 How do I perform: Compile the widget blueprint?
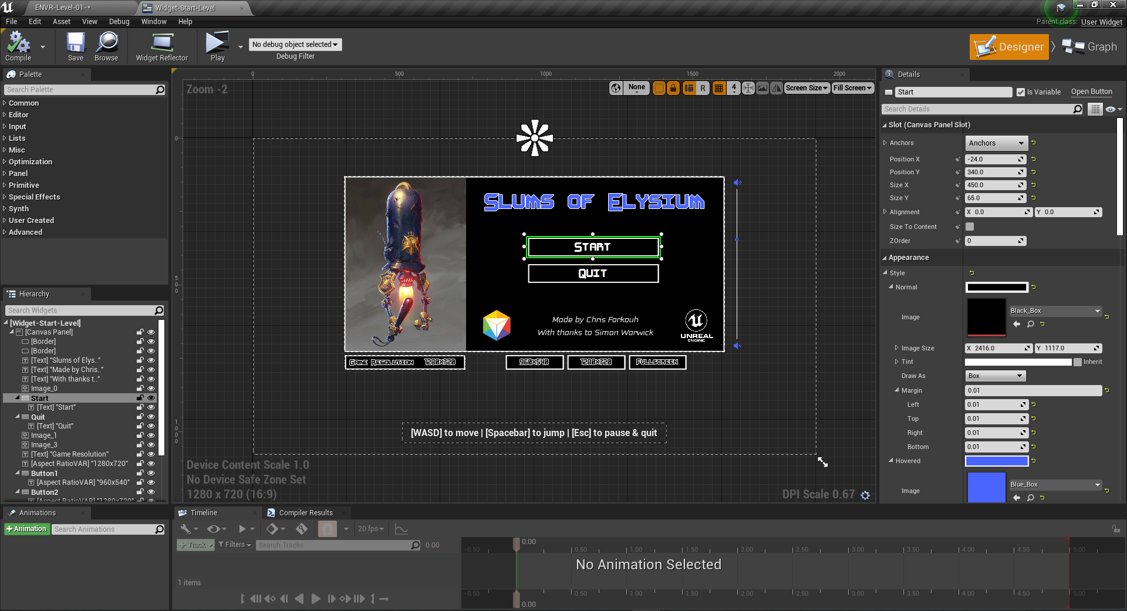pos(18,46)
